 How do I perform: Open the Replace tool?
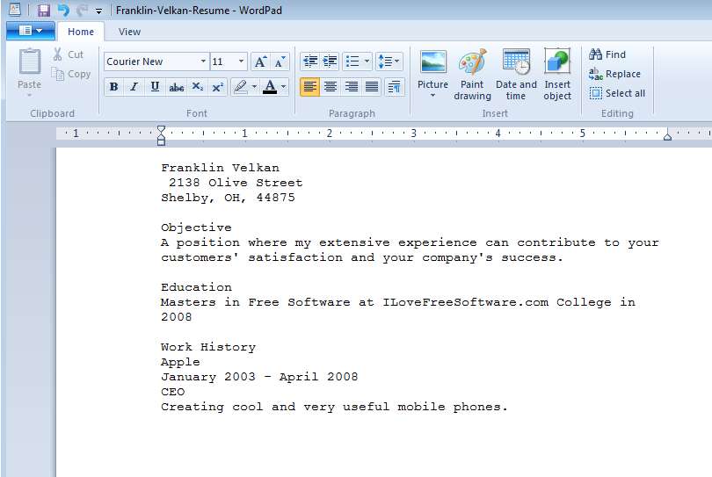click(614, 74)
